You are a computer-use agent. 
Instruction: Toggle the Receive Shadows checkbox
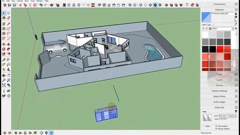216,129
